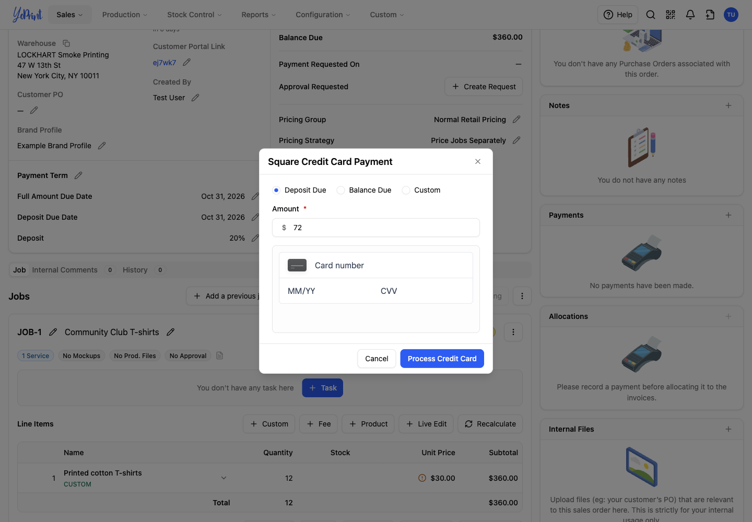Add a payment with plus icon

tap(728, 215)
